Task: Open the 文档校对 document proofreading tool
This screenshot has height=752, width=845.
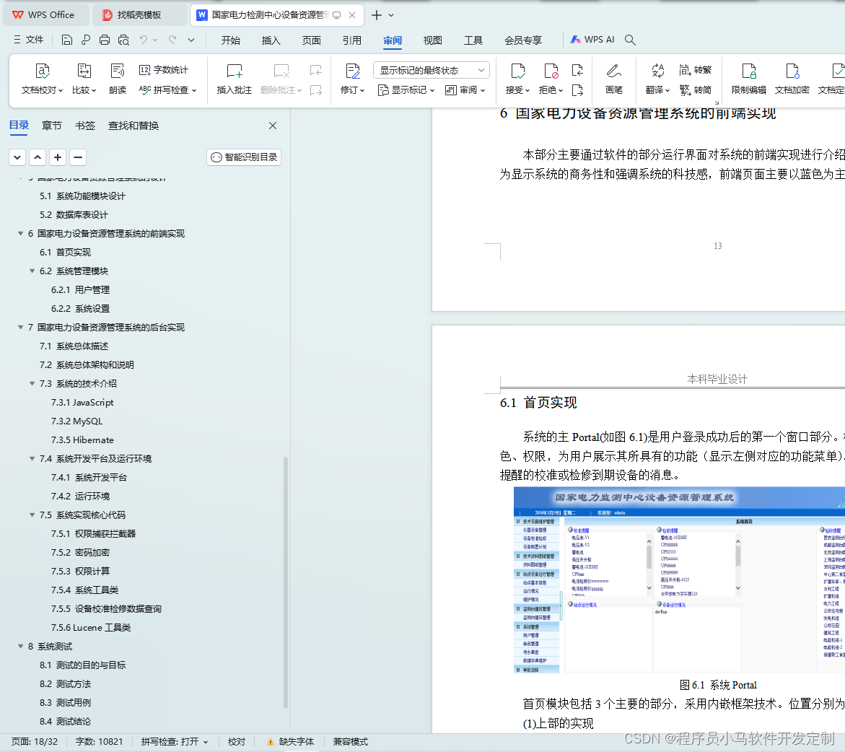Action: 42,79
